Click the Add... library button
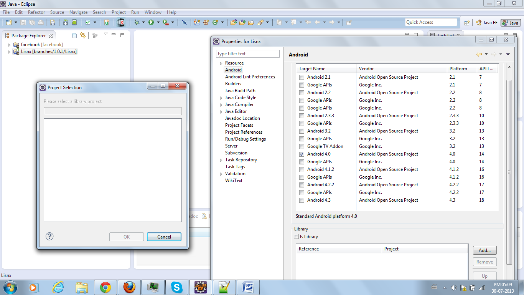This screenshot has height=295, width=524. click(x=485, y=250)
